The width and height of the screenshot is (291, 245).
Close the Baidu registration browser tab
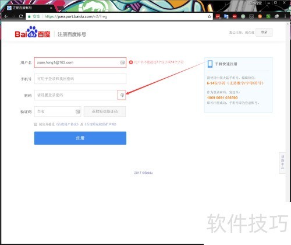coord(51,8)
